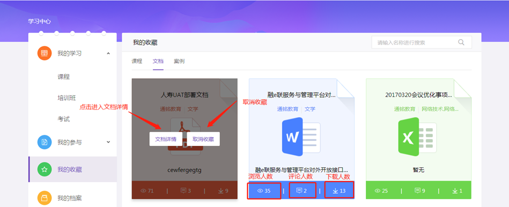509x207 pixels.
Task: Click the 融e联服务与管理平台对外开放接口... description
Action: pyautogui.click(x=301, y=170)
